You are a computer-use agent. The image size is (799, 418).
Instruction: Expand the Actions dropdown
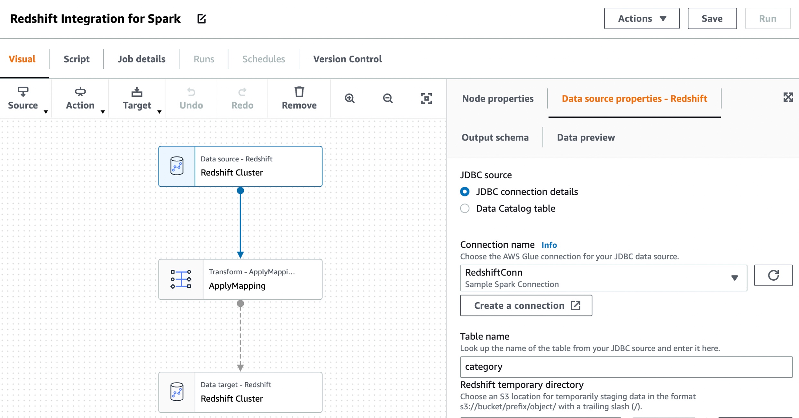(642, 19)
